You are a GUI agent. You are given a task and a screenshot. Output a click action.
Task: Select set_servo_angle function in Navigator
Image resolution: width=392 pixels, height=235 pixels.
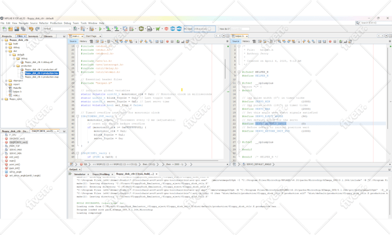pyautogui.click(x=25, y=176)
